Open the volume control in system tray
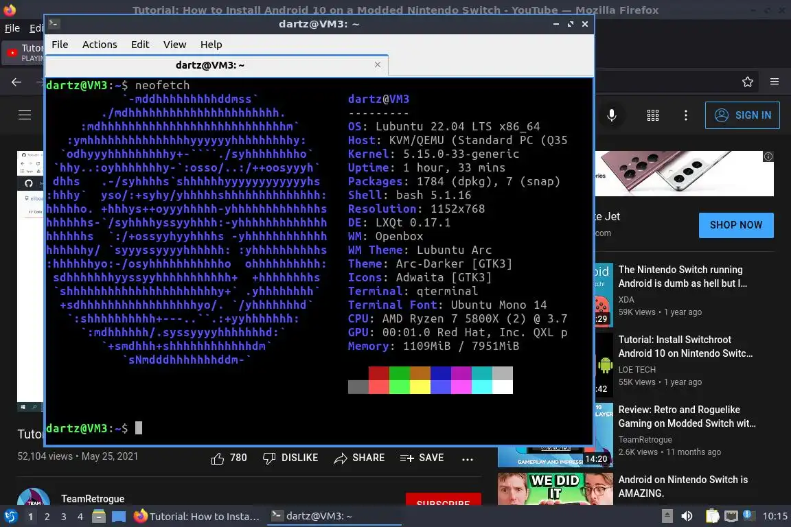Image resolution: width=791 pixels, height=527 pixels. (x=687, y=516)
